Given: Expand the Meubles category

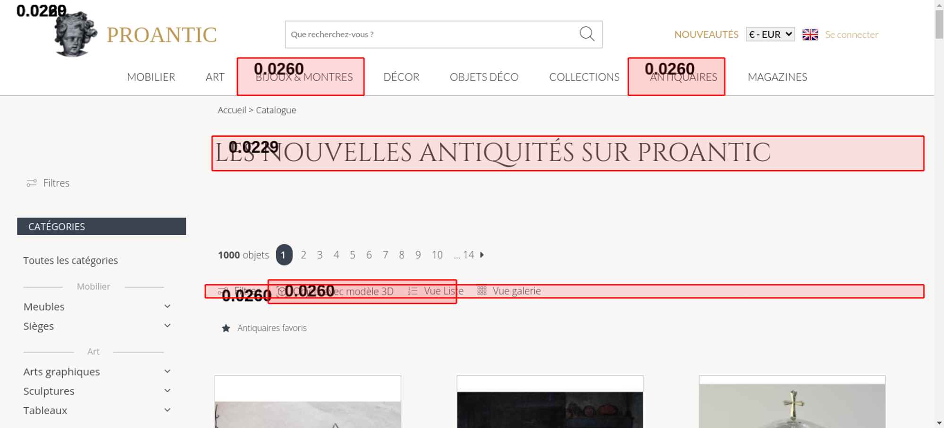Looking at the screenshot, I should click(x=167, y=306).
